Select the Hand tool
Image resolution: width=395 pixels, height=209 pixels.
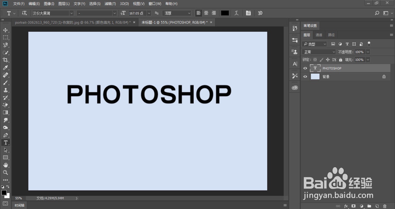coord(6,165)
